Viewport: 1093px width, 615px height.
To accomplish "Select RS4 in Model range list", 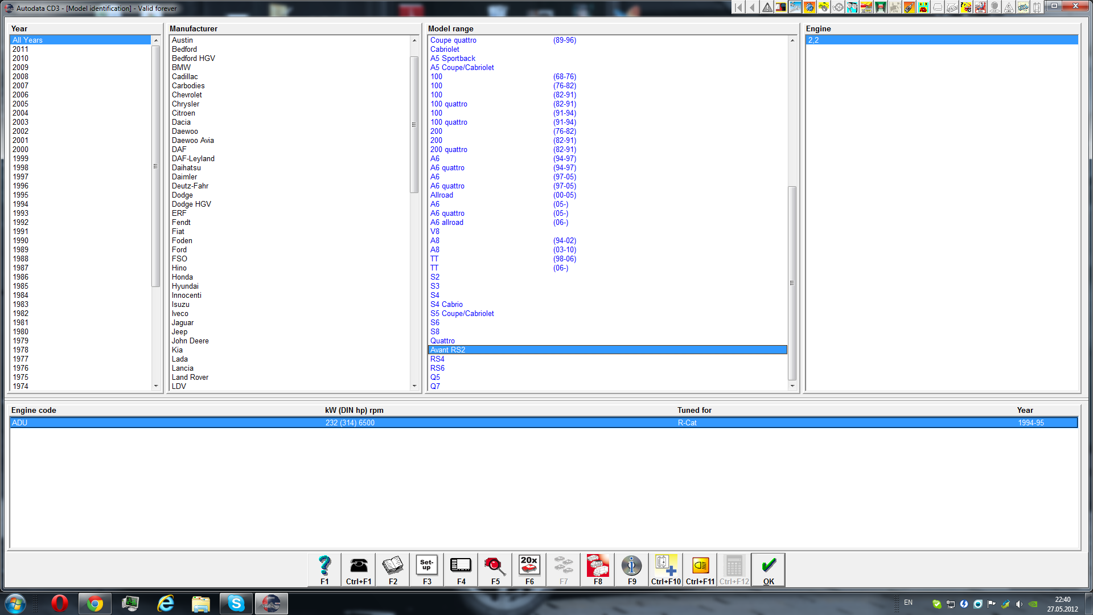I will tap(437, 359).
